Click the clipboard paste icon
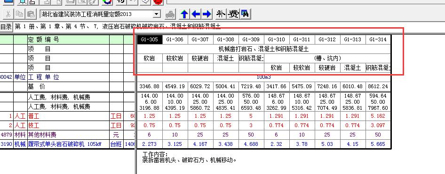Viewport: 445px width, 174px height. point(31,14)
